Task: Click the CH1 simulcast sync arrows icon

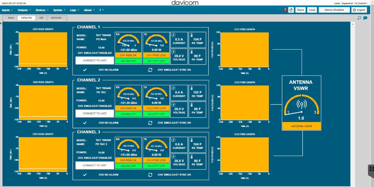Action: click(x=150, y=70)
